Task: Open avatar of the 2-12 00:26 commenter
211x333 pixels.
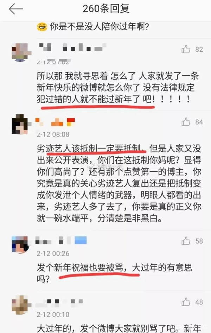Action: click(x=20, y=244)
